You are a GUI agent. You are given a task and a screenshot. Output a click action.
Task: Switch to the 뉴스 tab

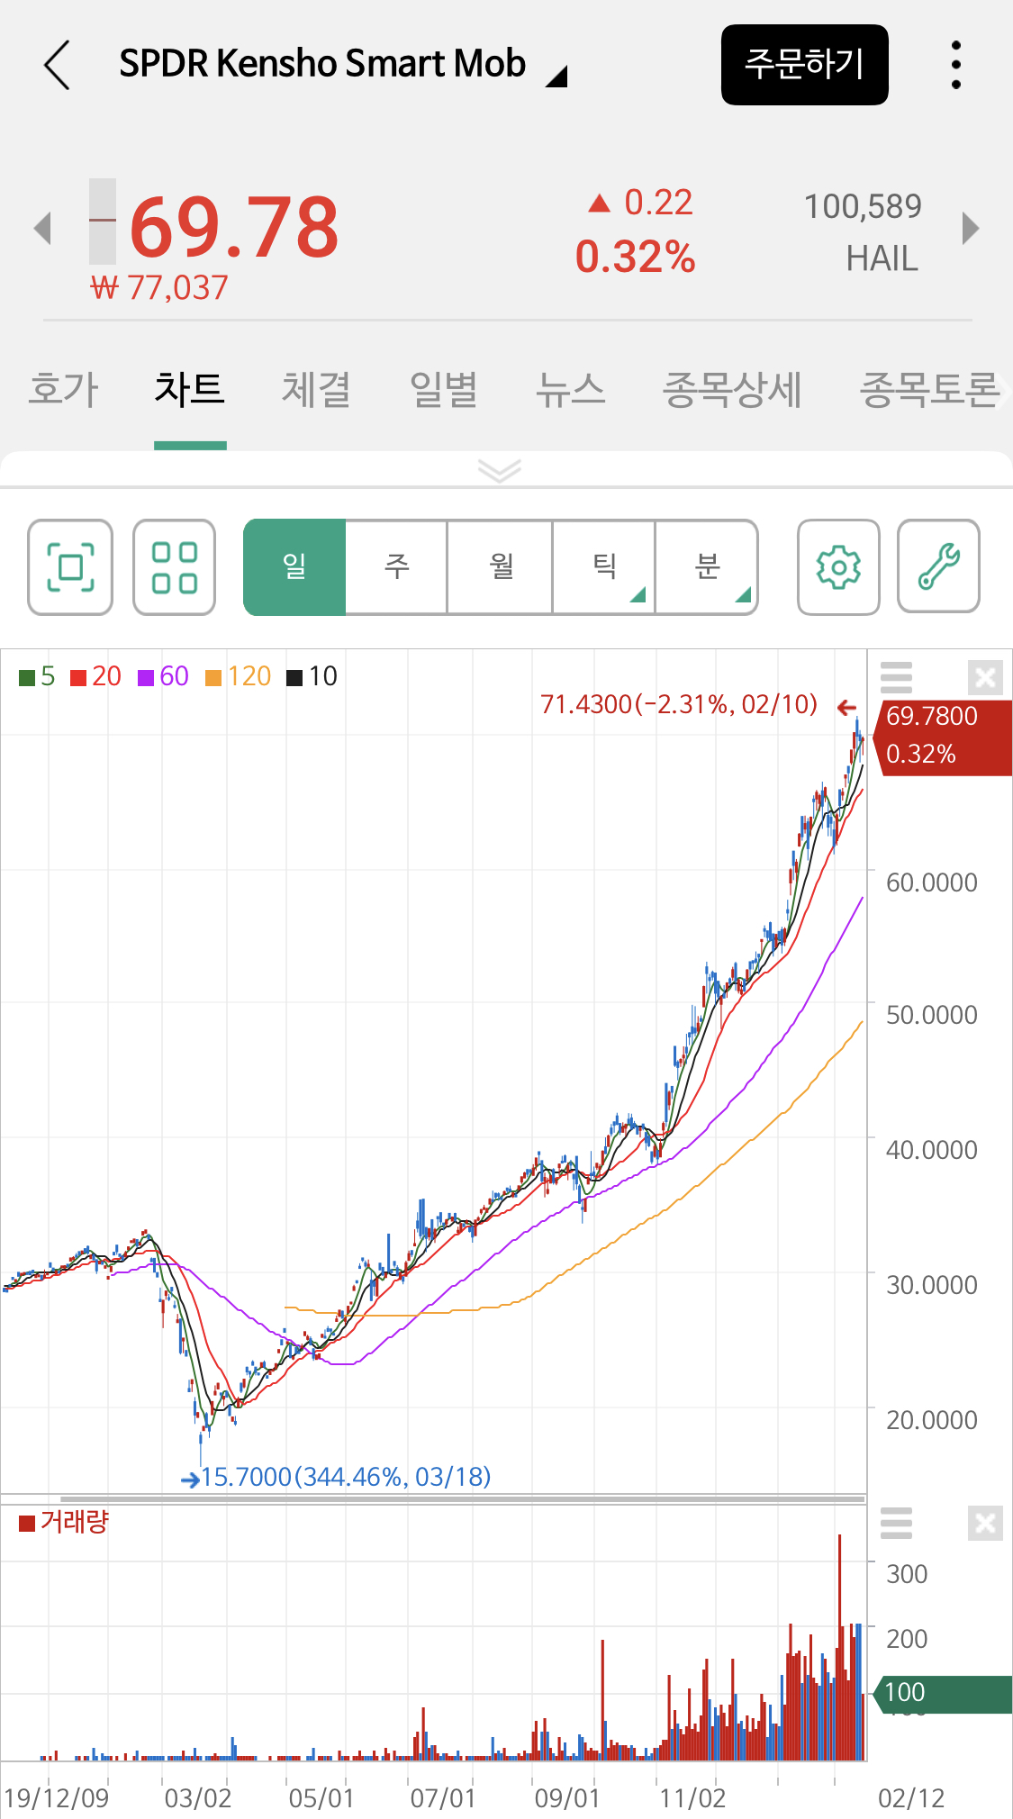[570, 390]
